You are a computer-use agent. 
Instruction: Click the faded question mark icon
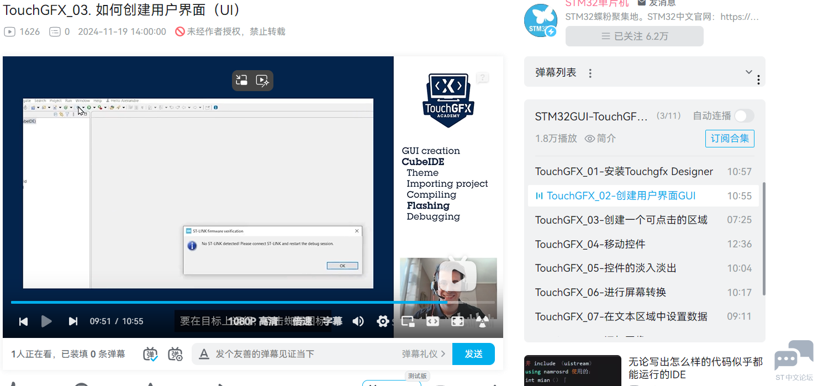(482, 78)
